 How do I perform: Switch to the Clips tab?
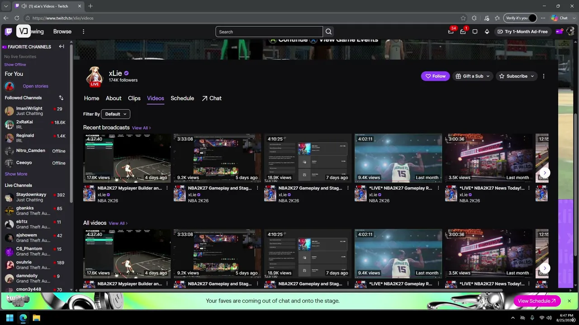[x=134, y=98]
